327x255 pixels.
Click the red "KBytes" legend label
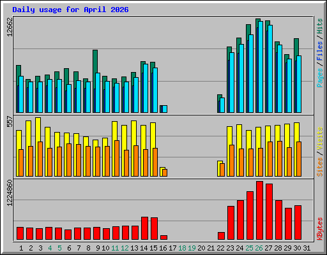click(320, 229)
